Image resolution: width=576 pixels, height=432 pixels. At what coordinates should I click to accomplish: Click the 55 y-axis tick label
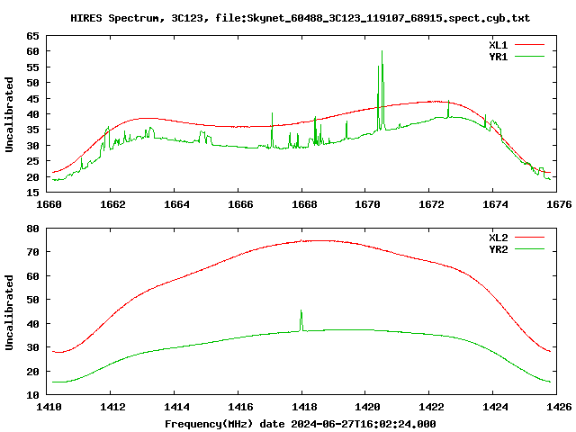(32, 67)
